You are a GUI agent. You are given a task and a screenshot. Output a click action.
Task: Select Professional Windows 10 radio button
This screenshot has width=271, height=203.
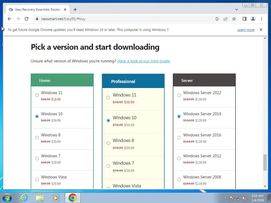(108, 121)
